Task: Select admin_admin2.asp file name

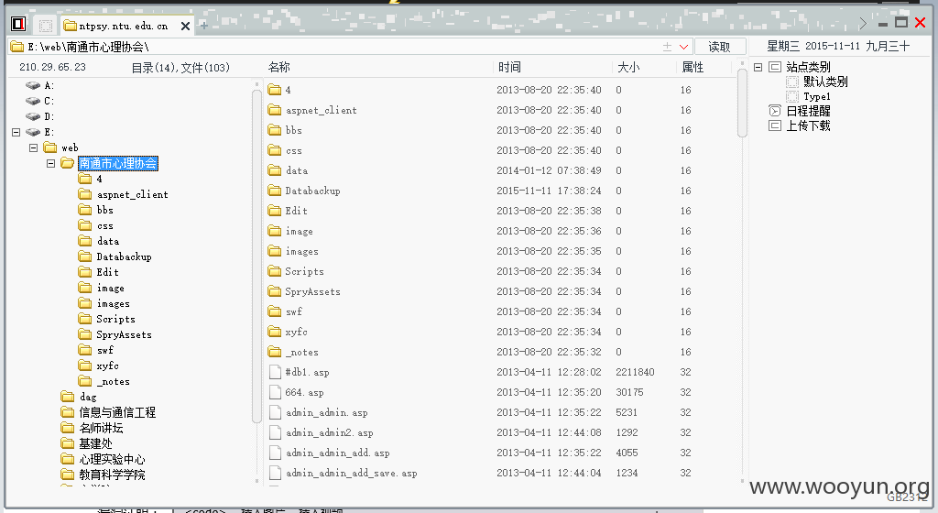Action: click(x=329, y=432)
